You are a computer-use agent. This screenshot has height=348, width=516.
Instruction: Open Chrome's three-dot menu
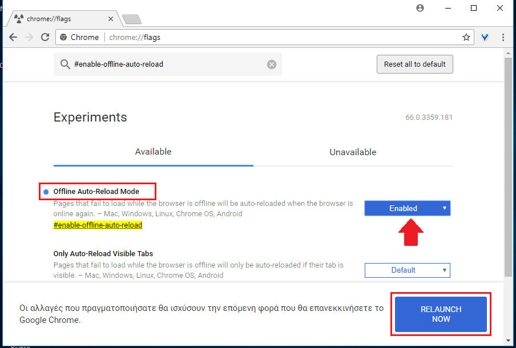click(503, 37)
